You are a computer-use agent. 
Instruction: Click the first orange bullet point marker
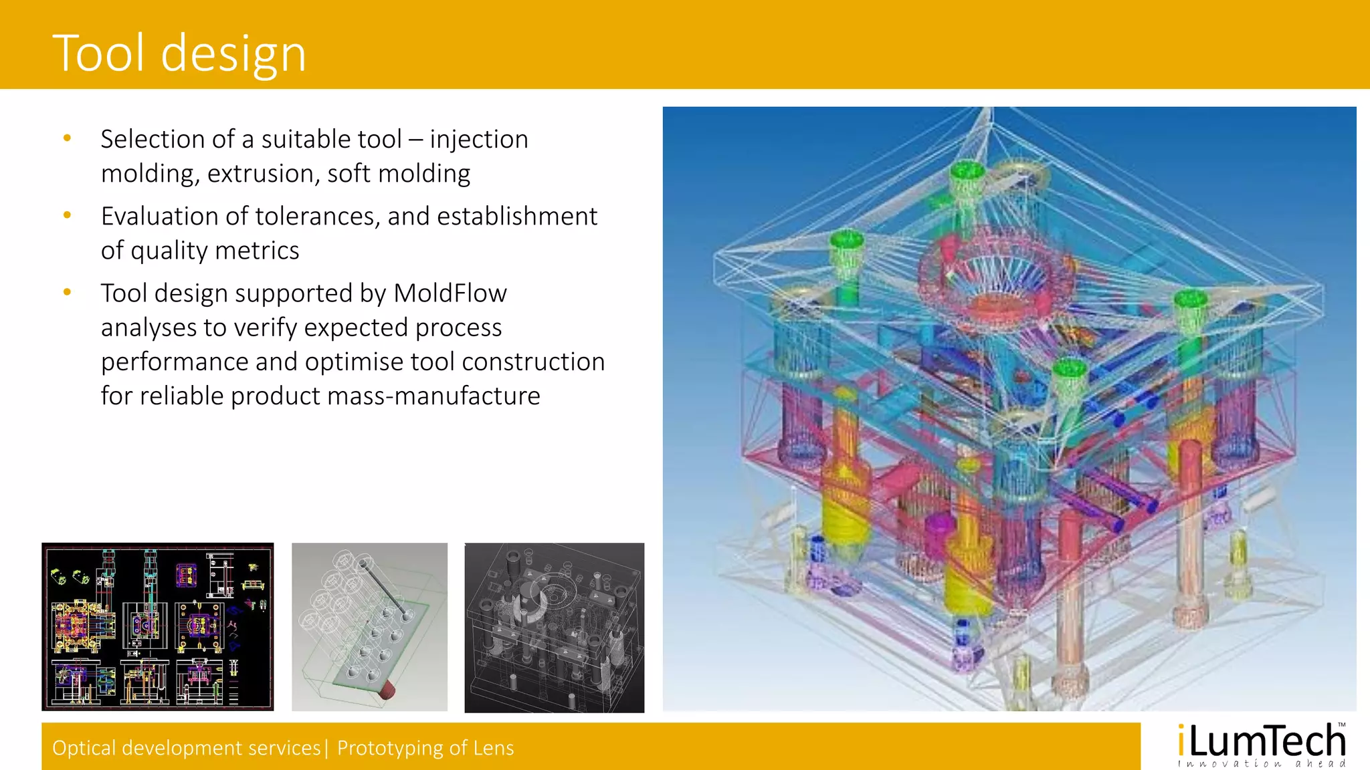67,138
